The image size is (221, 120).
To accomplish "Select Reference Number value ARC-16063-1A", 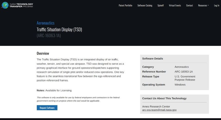I will click(184, 72).
